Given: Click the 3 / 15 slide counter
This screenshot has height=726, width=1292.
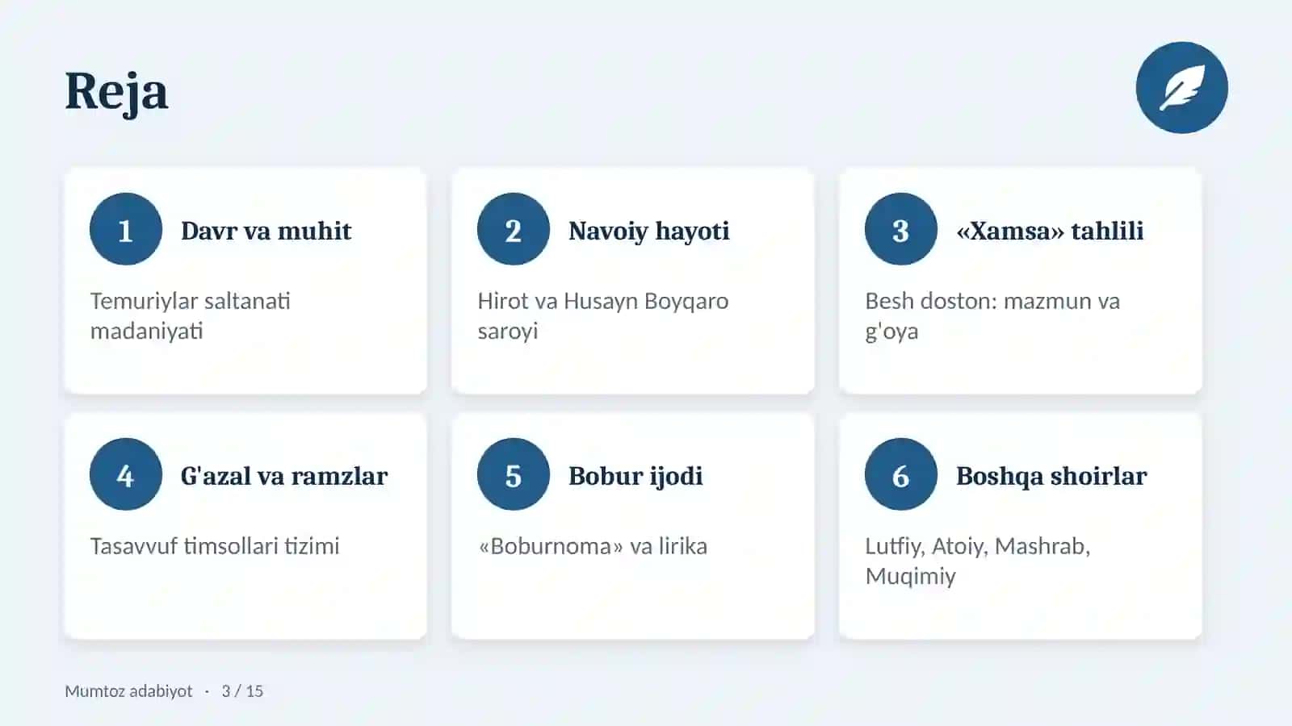Looking at the screenshot, I should 242,691.
